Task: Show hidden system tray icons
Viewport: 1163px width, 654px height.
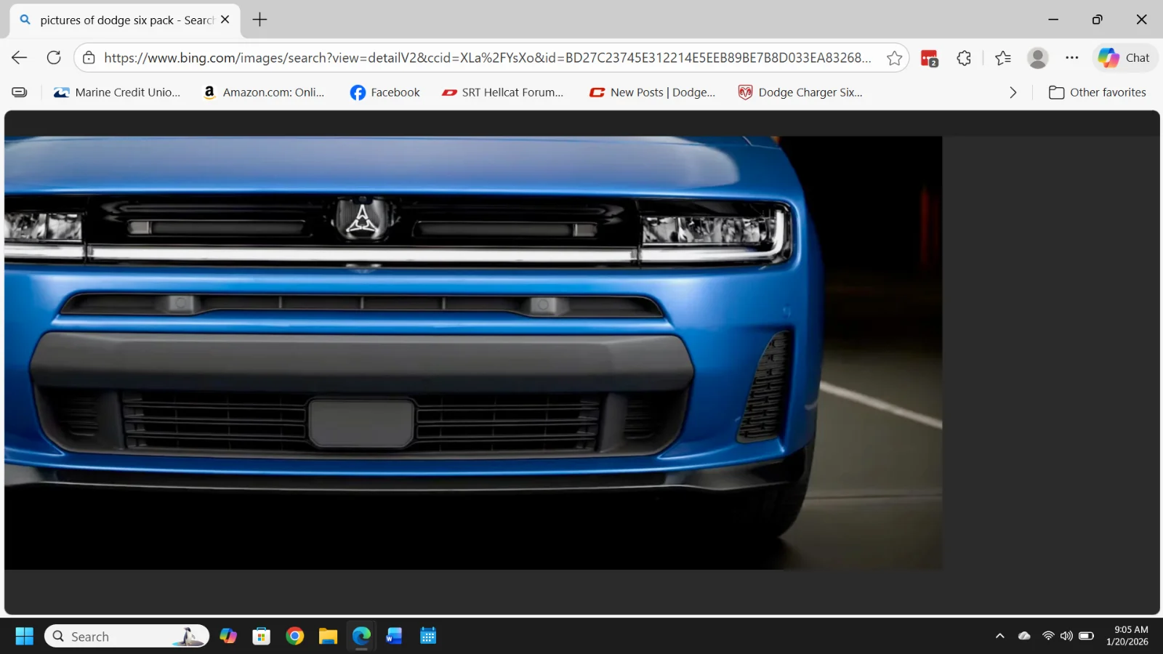Action: pos(1000,636)
